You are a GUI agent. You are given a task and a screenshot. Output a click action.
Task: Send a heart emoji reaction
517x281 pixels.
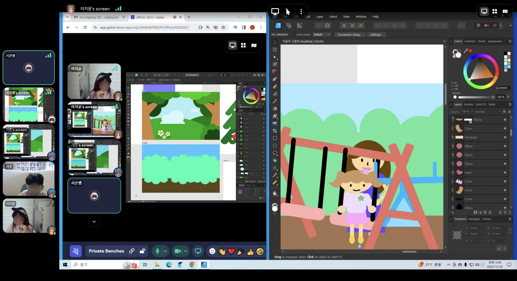(231, 251)
